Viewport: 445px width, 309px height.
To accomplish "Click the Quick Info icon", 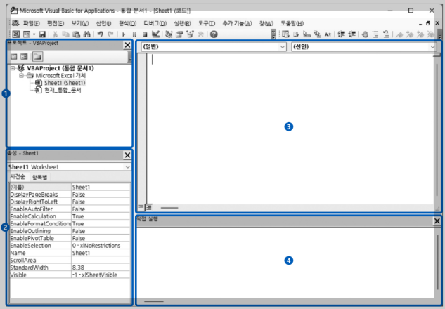I will [307, 34].
